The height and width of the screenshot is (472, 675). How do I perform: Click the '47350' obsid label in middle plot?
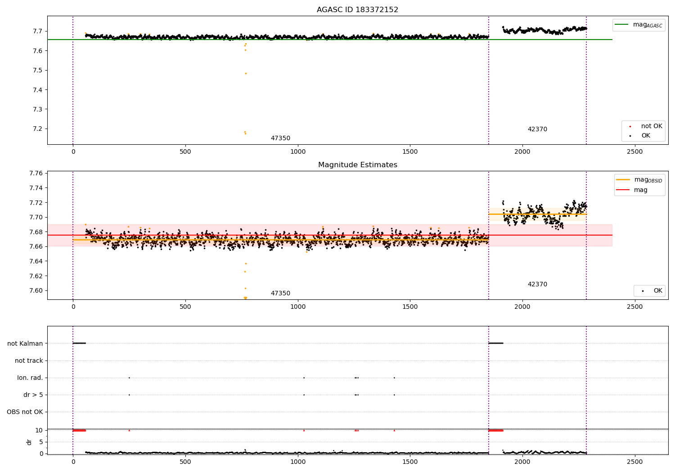280,294
